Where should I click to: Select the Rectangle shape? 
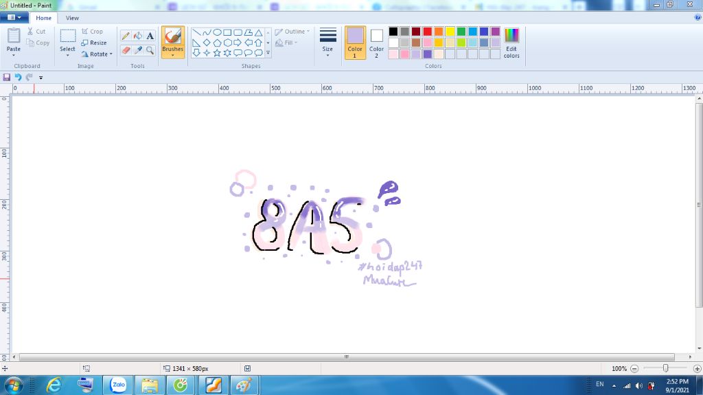[227, 32]
